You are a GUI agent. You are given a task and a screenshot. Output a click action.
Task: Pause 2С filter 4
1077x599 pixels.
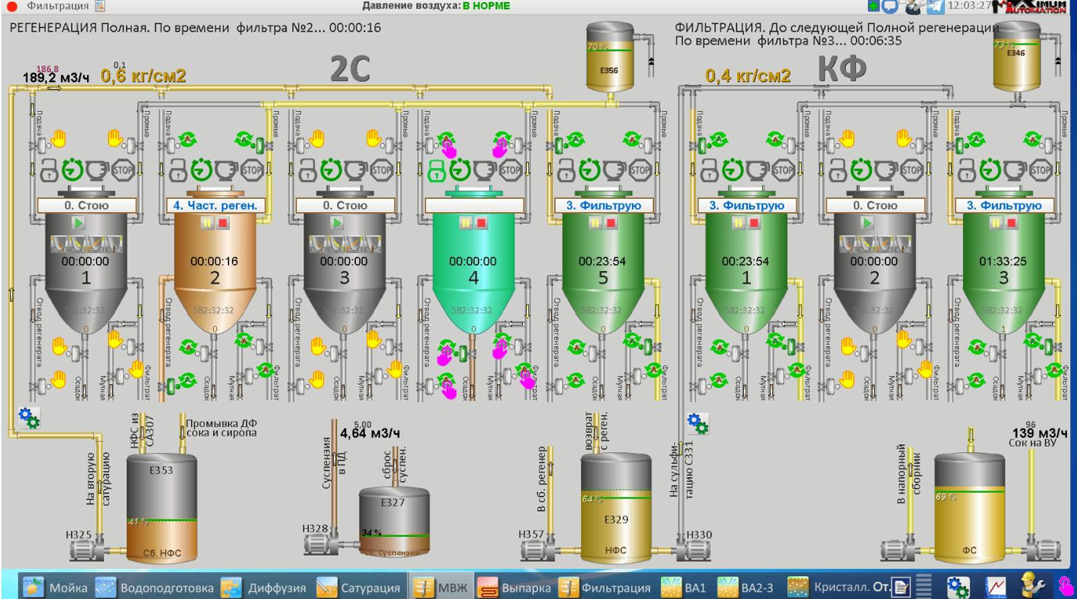[465, 223]
